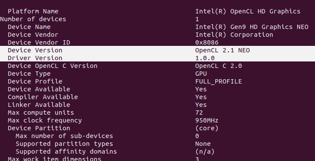Click the 'Max clock frequency' label

click(45, 120)
